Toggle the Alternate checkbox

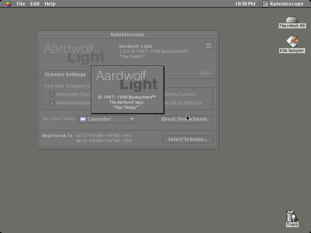tap(52, 94)
